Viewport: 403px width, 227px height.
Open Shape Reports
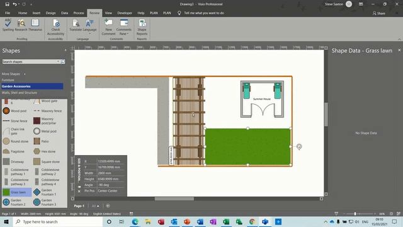142,27
